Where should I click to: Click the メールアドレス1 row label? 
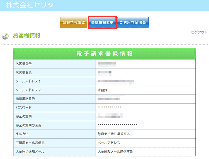point(28,81)
